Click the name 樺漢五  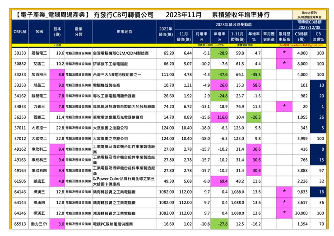pyautogui.click(x=39, y=213)
